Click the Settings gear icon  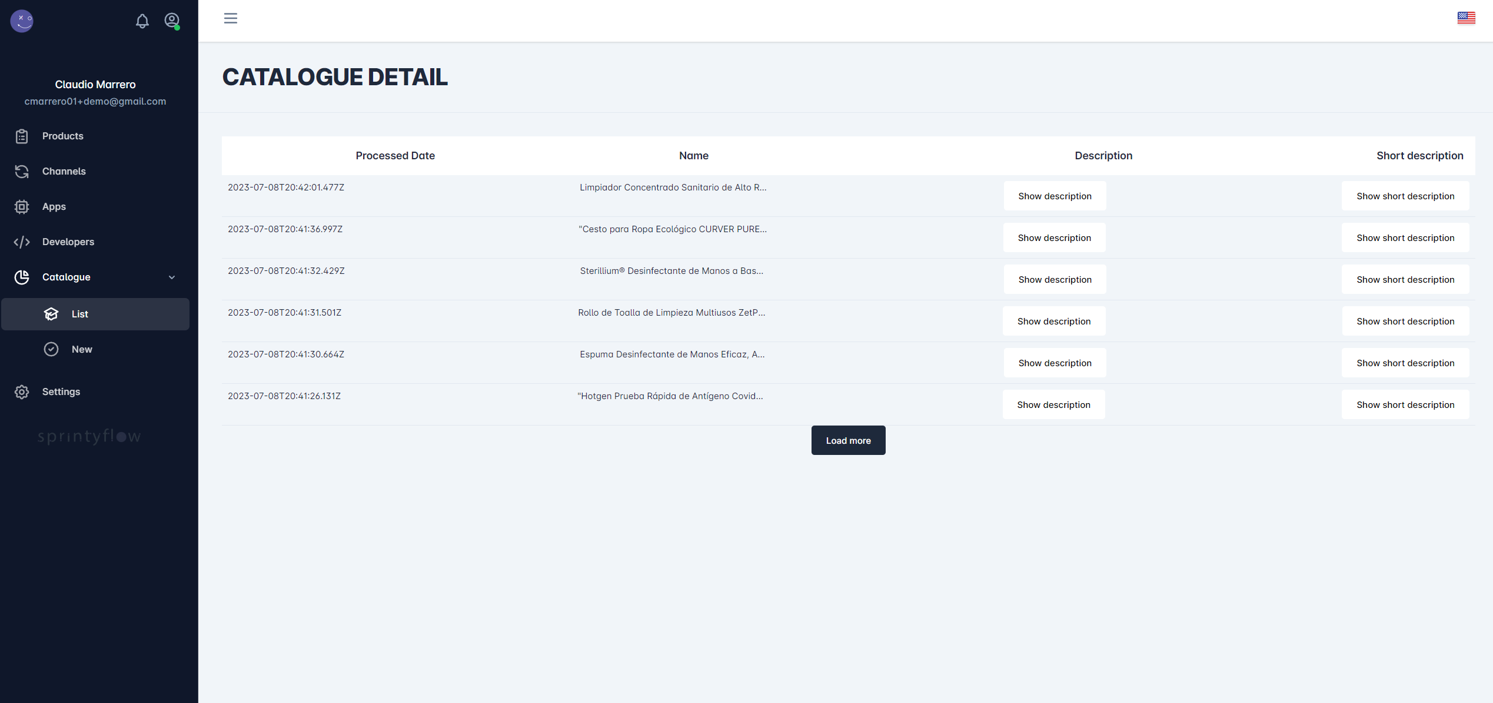point(22,392)
